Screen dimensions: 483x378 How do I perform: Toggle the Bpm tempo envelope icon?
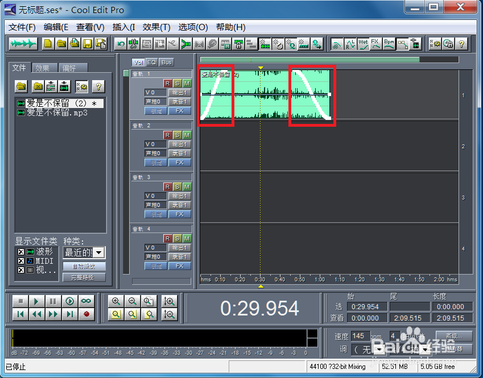[x=389, y=44]
